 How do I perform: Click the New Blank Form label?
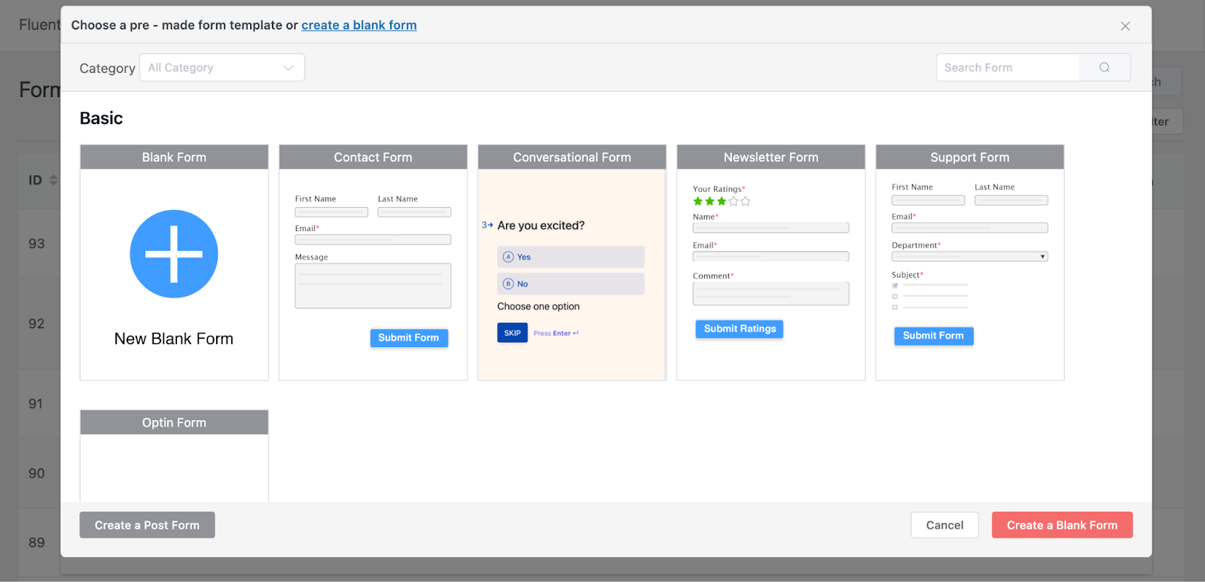point(174,339)
